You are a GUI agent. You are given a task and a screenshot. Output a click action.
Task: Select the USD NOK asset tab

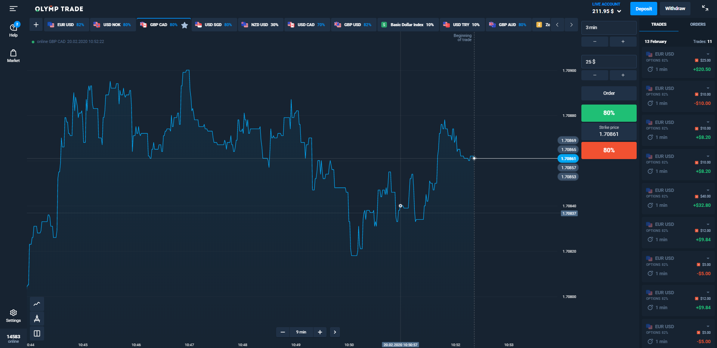pos(113,25)
